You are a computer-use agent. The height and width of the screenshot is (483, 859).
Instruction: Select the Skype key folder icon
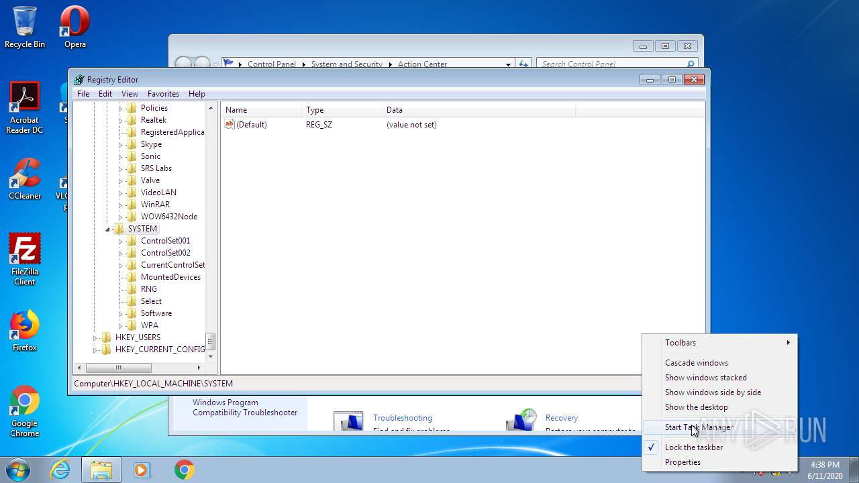coord(132,144)
